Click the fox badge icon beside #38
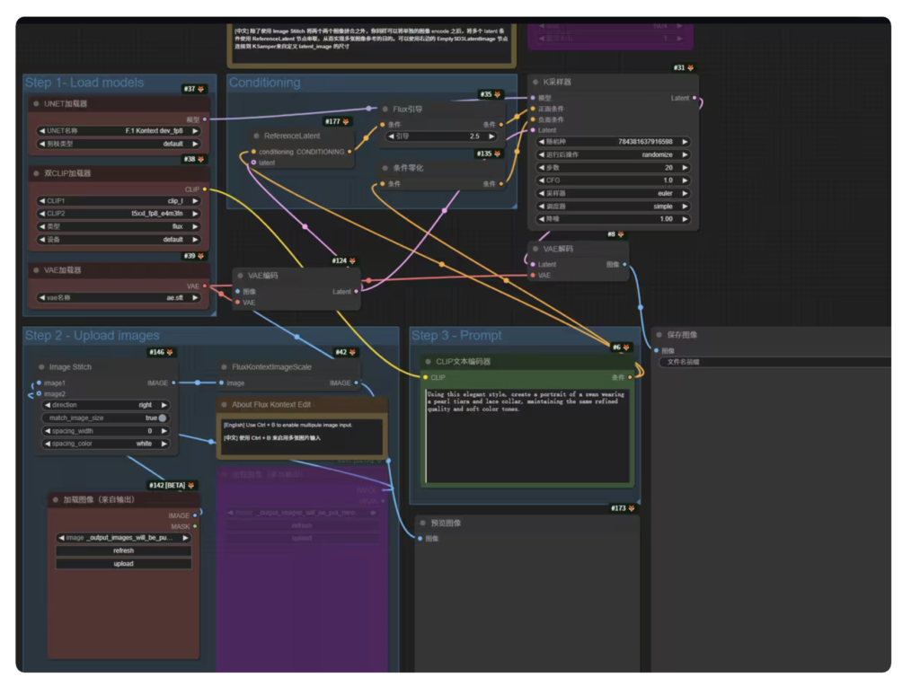Viewport: 920px width, 695px height. tap(201, 159)
